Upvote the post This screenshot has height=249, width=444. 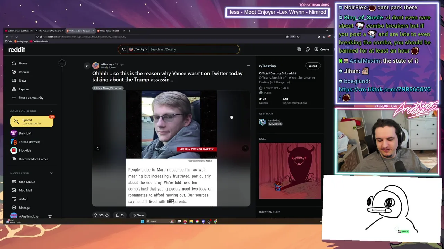[96, 215]
